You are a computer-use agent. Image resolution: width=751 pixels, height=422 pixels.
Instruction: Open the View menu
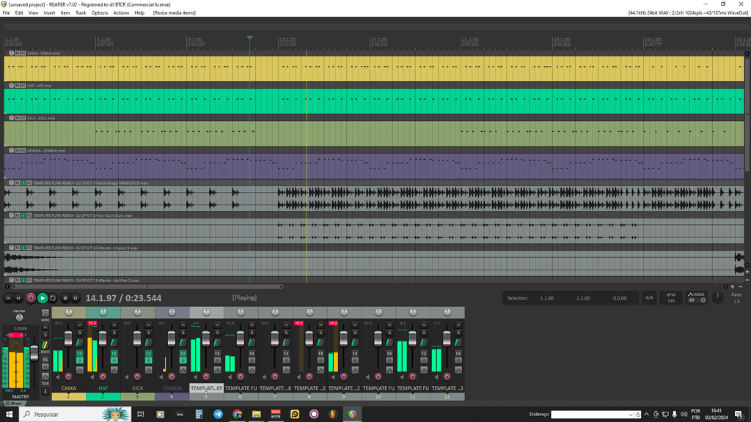(33, 13)
